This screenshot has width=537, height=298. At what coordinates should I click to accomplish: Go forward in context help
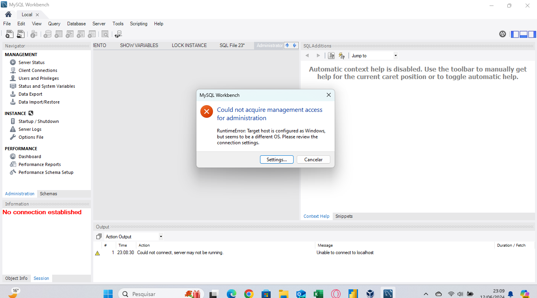318,56
